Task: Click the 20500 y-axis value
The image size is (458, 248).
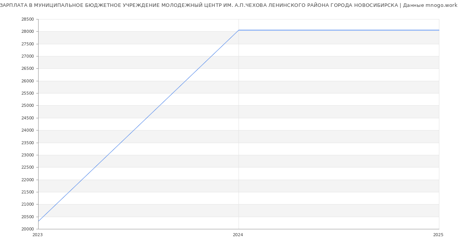Action: [27, 217]
